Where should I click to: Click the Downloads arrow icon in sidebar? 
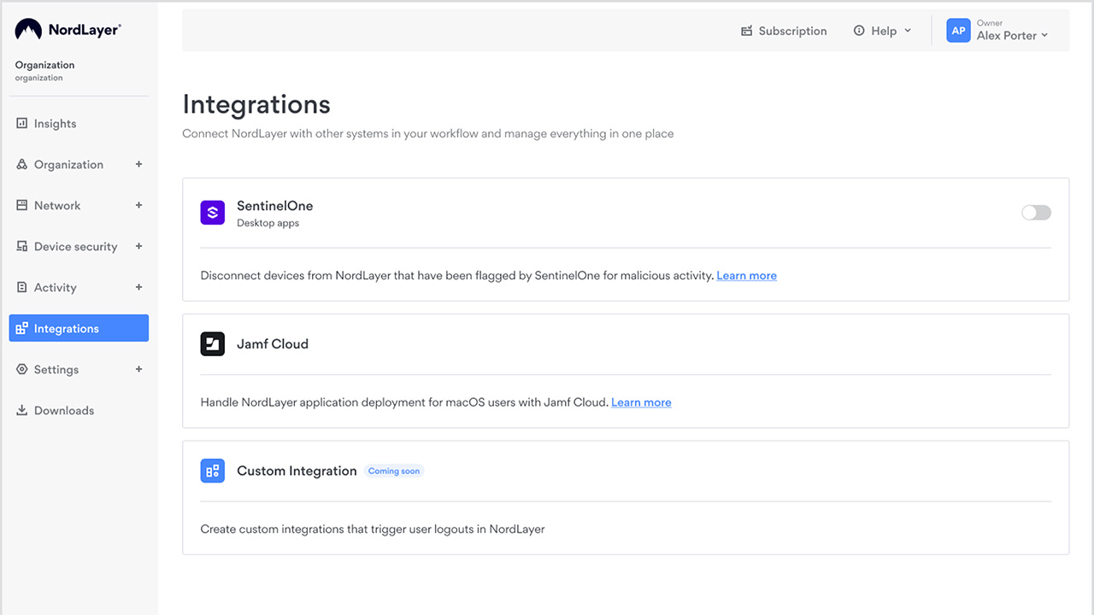(22, 411)
